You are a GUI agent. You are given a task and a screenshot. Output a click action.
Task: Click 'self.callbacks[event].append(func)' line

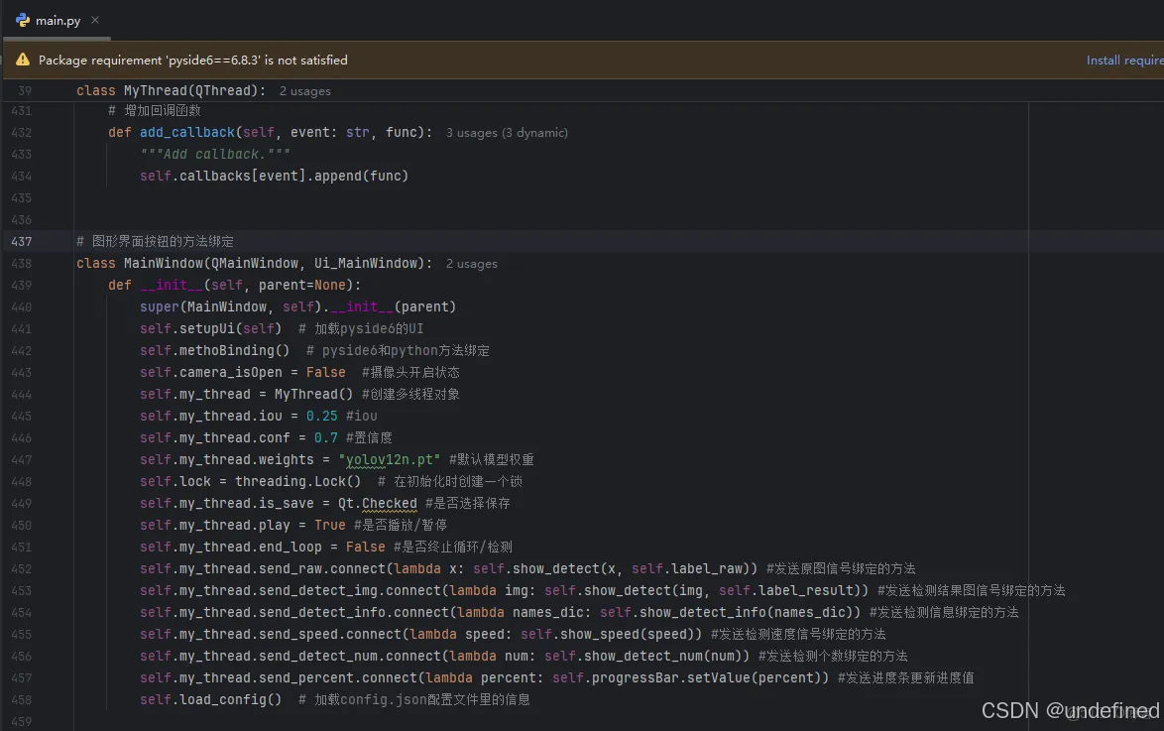(x=274, y=177)
